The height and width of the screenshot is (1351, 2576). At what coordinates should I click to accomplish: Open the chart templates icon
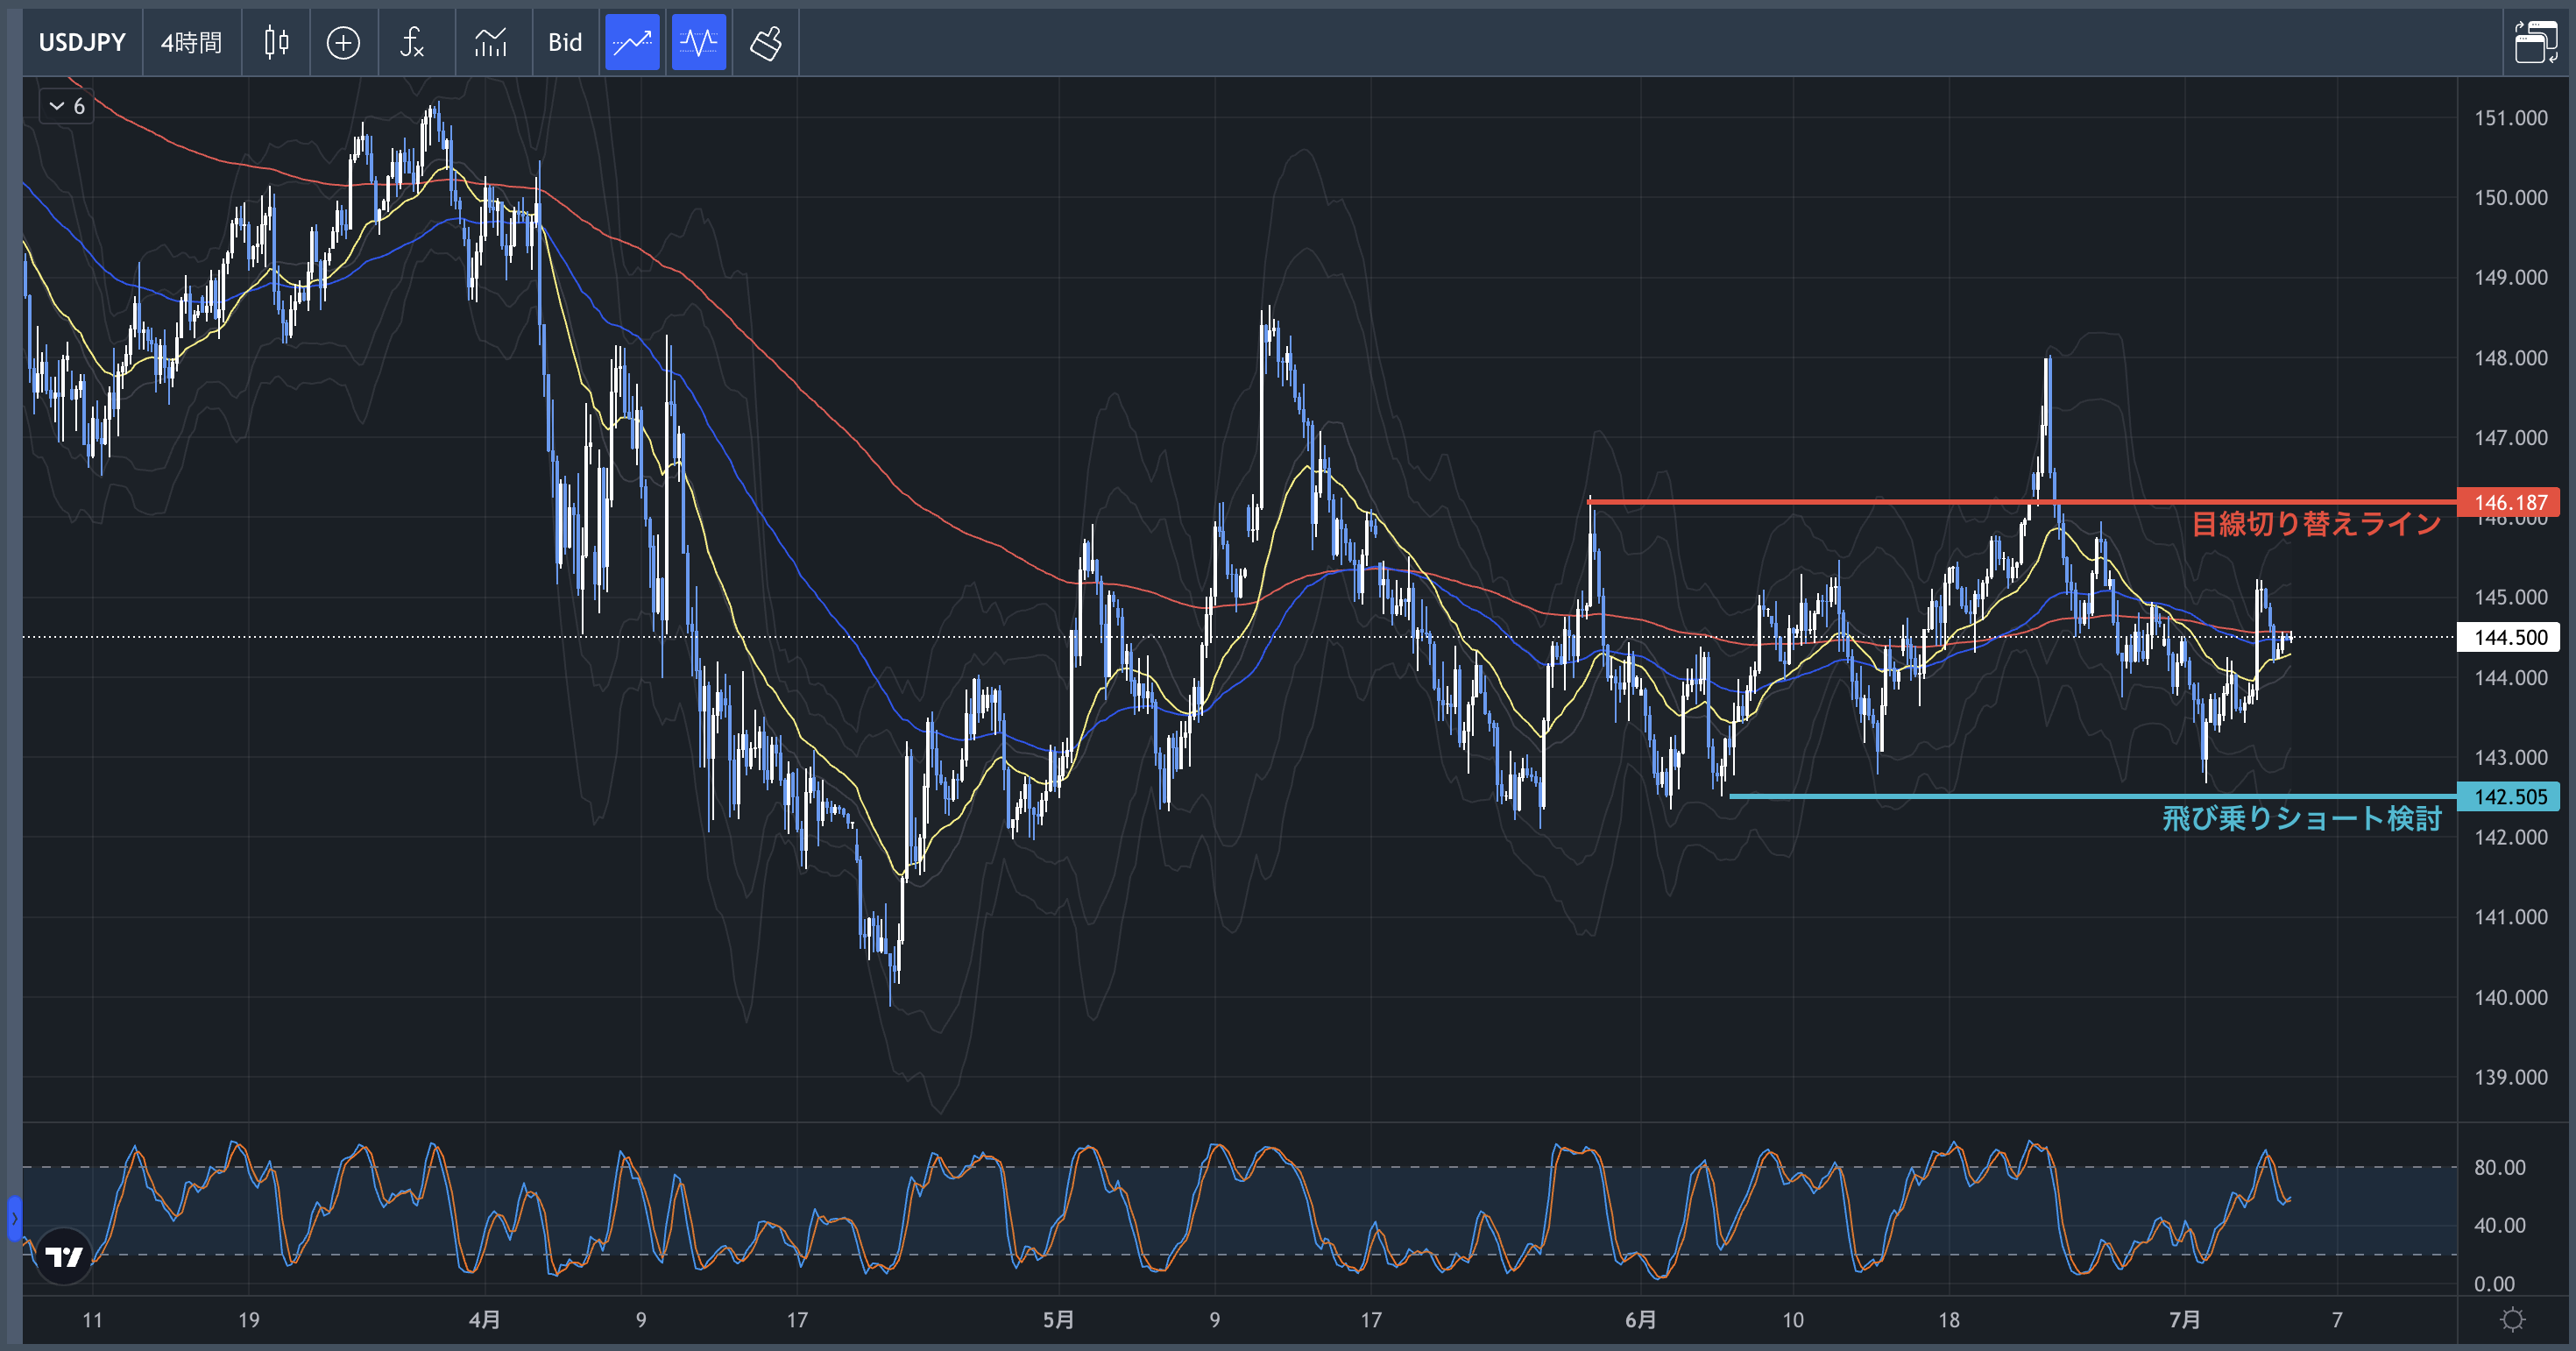pos(491,43)
